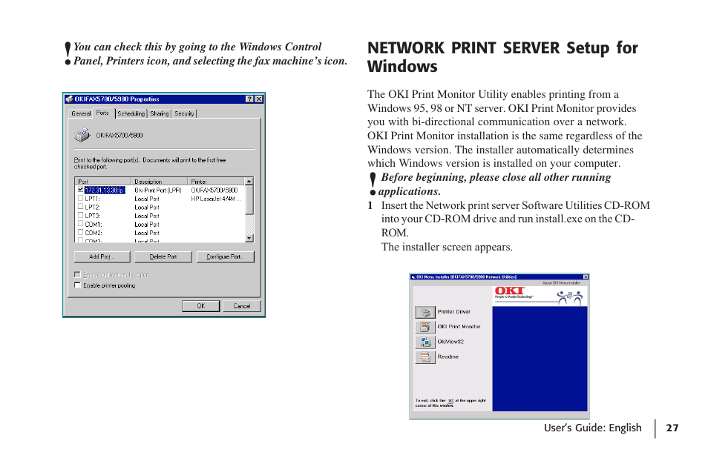Click the OkiView32 network computers icon
This screenshot has height=458, width=708.
pos(425,342)
